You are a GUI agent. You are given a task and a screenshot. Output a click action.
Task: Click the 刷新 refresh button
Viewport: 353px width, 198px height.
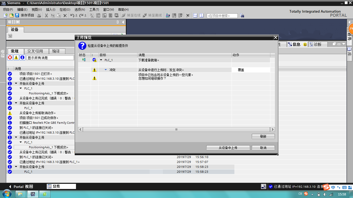[x=263, y=136]
